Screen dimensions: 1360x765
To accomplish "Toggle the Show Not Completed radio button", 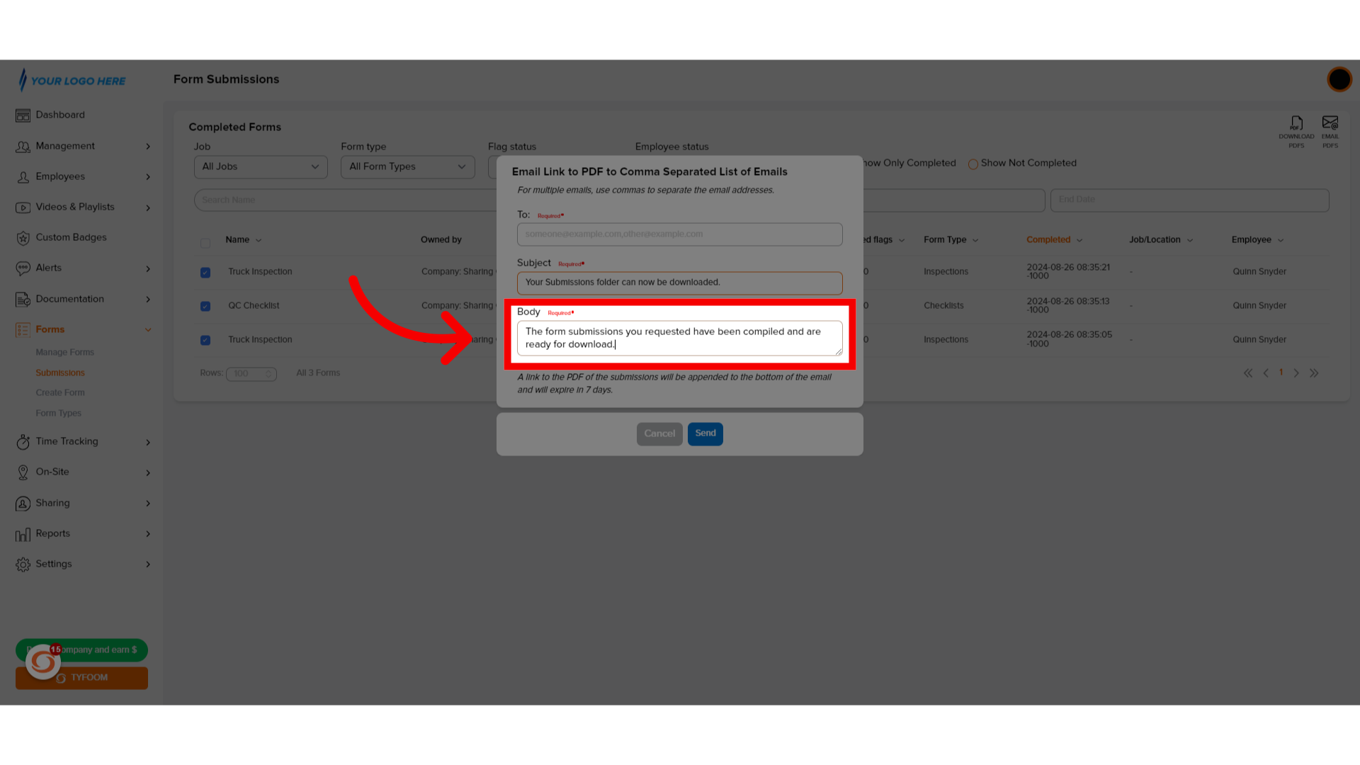I will [x=973, y=164].
